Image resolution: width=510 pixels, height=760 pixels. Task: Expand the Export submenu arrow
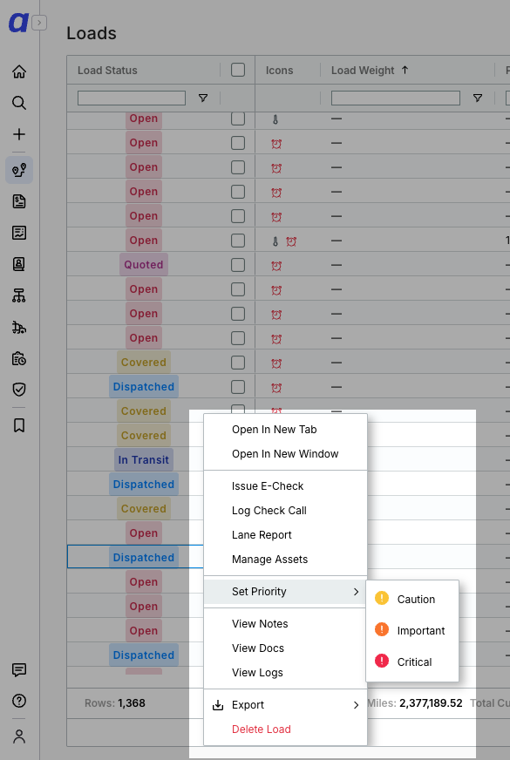(357, 705)
